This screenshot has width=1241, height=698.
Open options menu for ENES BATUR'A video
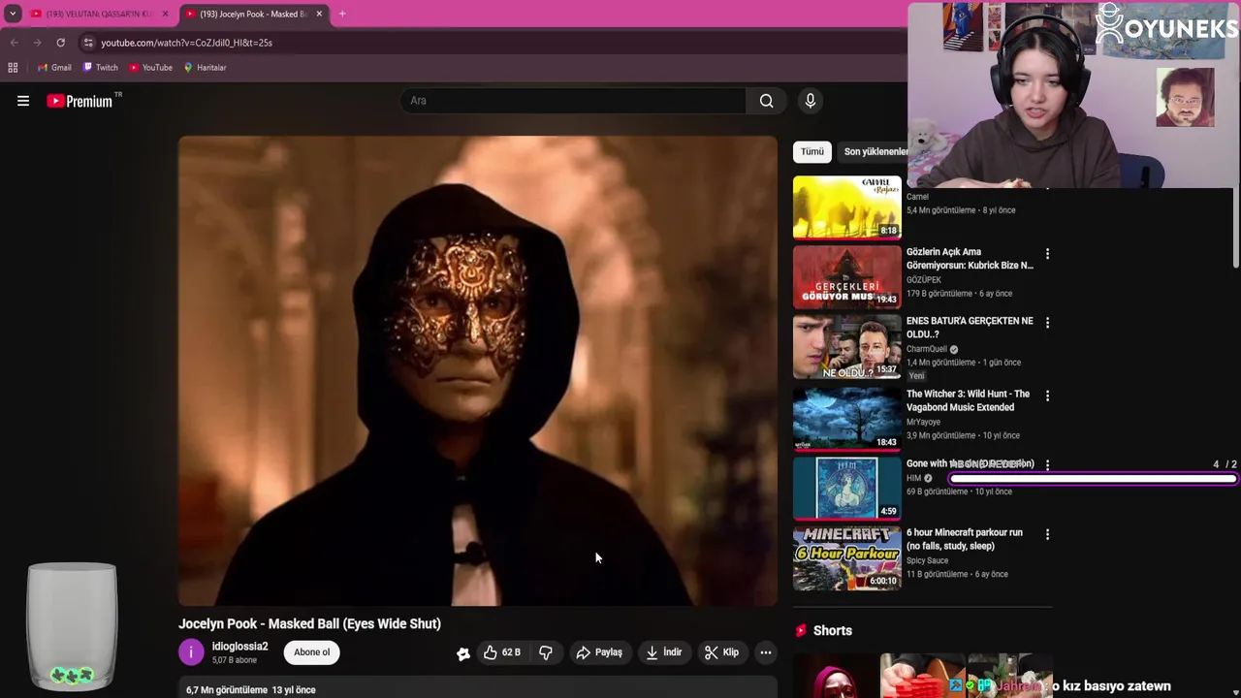[1047, 323]
